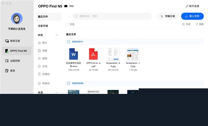
Task: Select 跨屏互联 in the sidebar
Action: pos(12,41)
